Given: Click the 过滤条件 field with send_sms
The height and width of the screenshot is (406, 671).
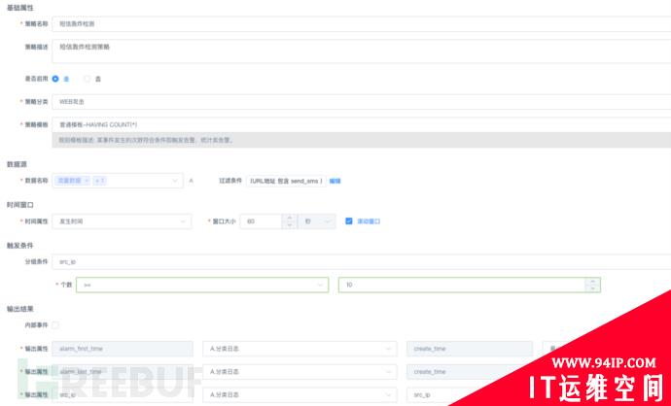Looking at the screenshot, I should (x=286, y=181).
